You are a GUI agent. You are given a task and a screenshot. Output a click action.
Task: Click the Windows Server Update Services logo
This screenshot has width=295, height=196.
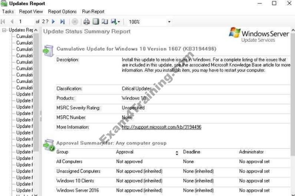[259, 35]
